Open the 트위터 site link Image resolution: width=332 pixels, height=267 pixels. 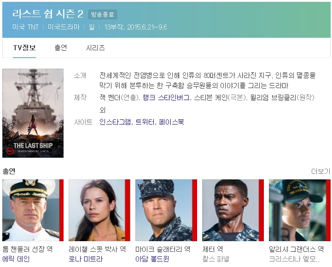(145, 122)
